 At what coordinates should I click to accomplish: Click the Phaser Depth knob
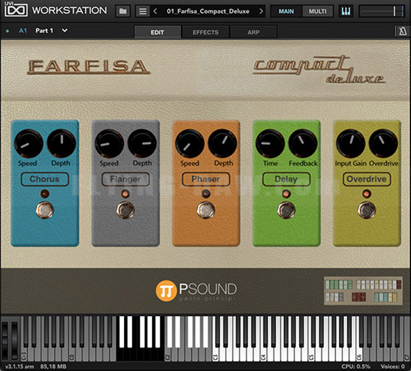222,143
